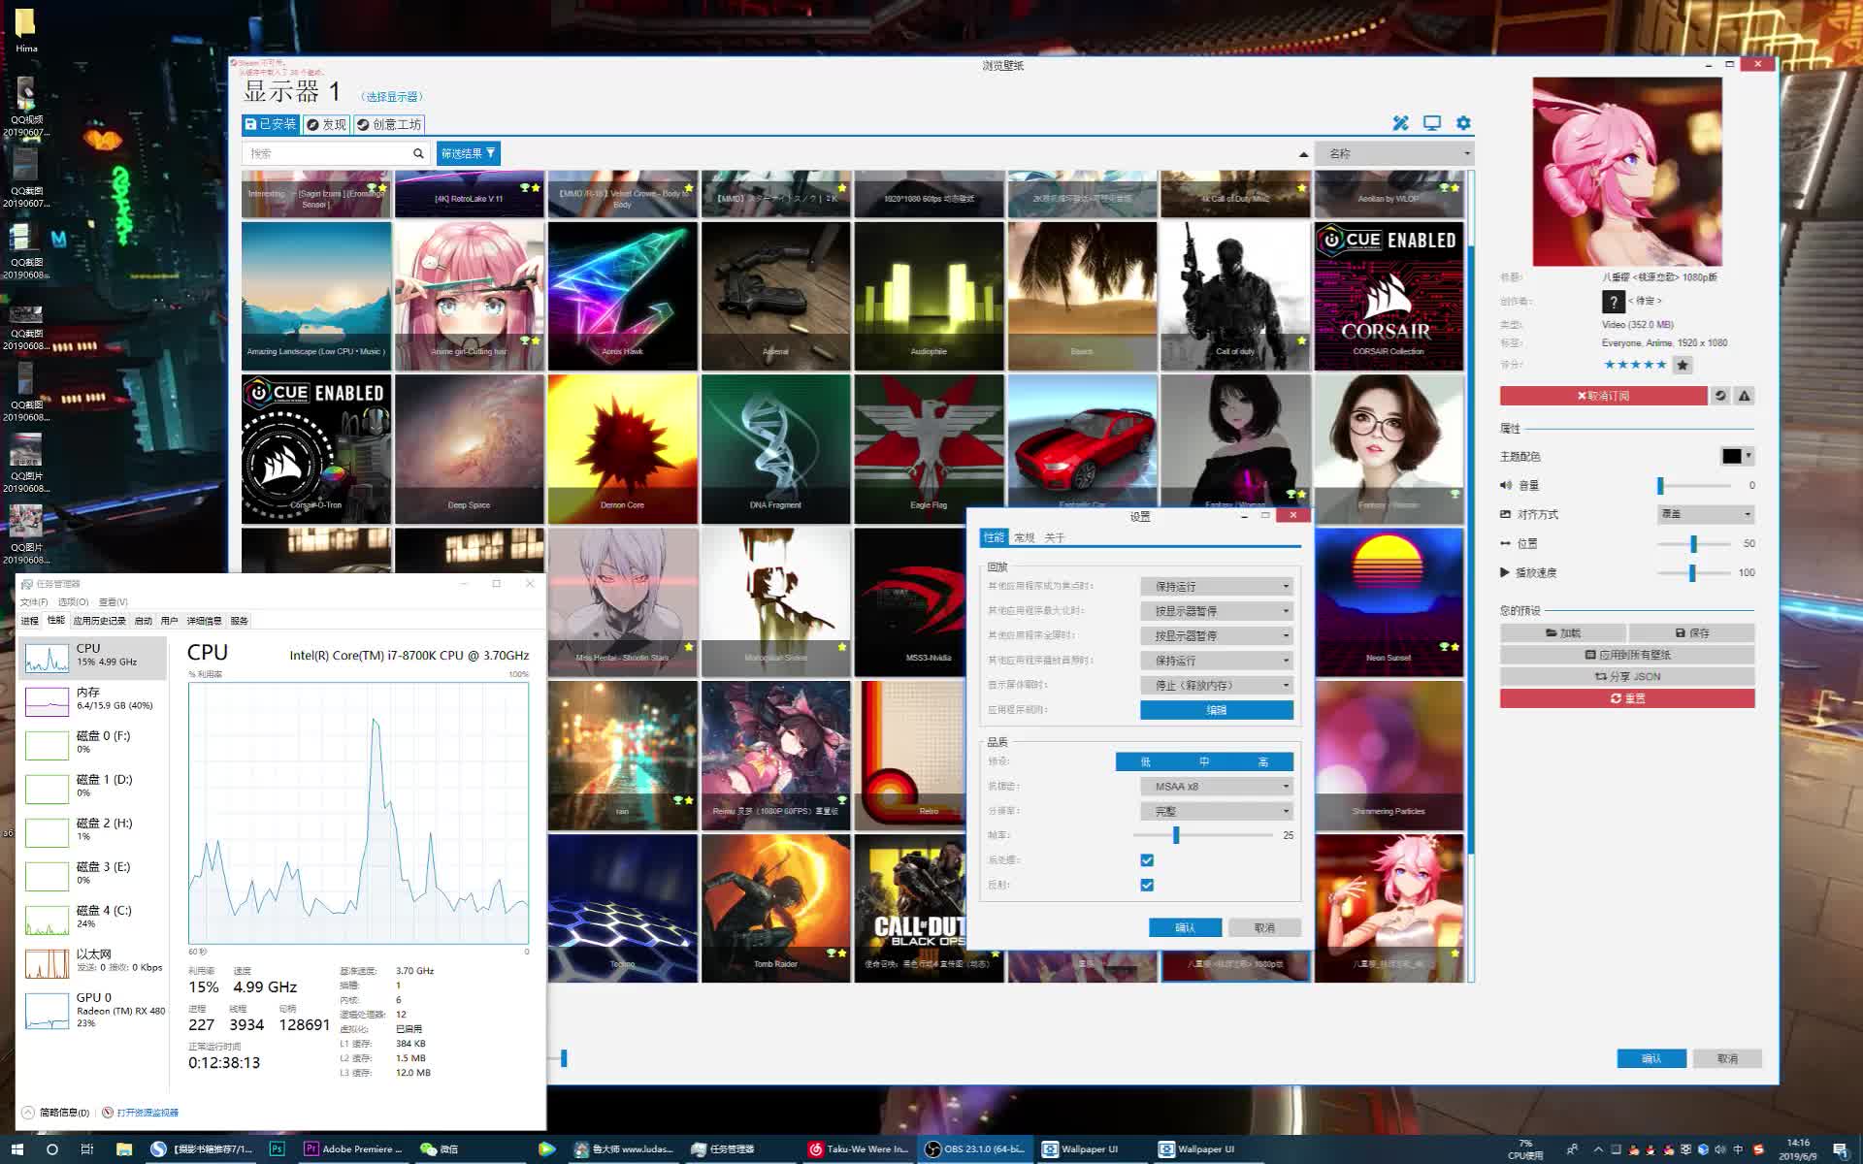1863x1164 pixels.
Task: Select the Neon Sunset wallpaper thumbnail
Action: tap(1389, 601)
